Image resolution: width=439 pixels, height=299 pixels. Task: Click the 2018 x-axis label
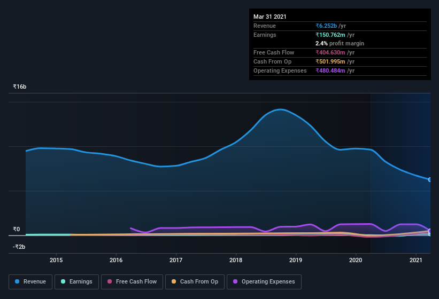(x=236, y=260)
